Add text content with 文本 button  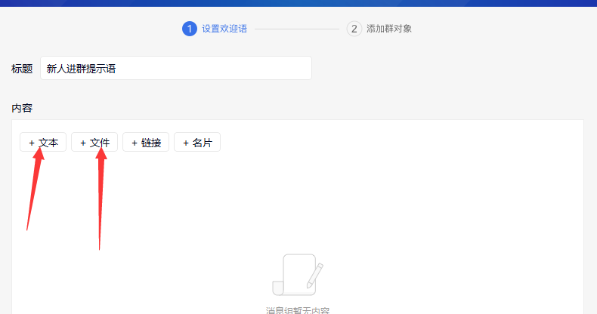[x=43, y=143]
